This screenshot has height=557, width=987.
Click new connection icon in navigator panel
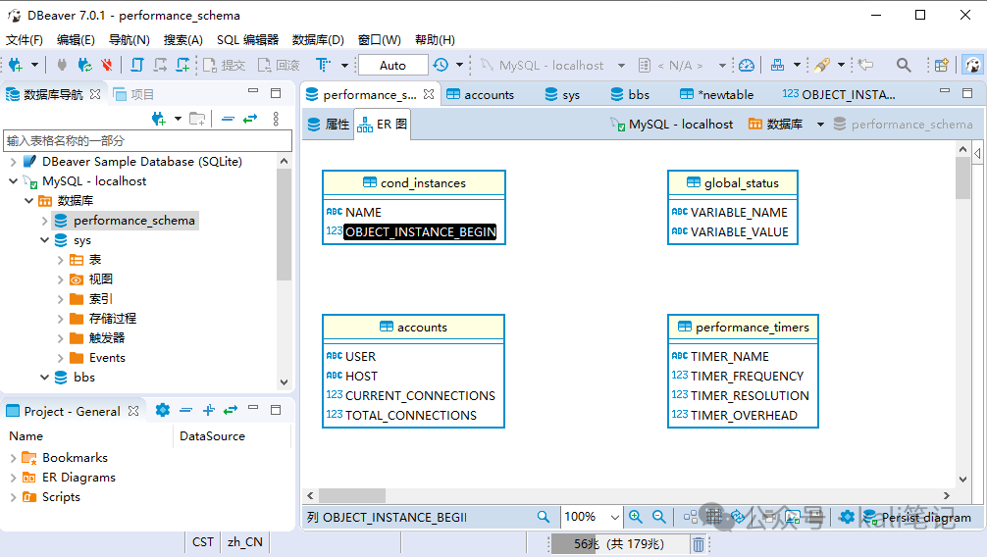click(x=159, y=119)
